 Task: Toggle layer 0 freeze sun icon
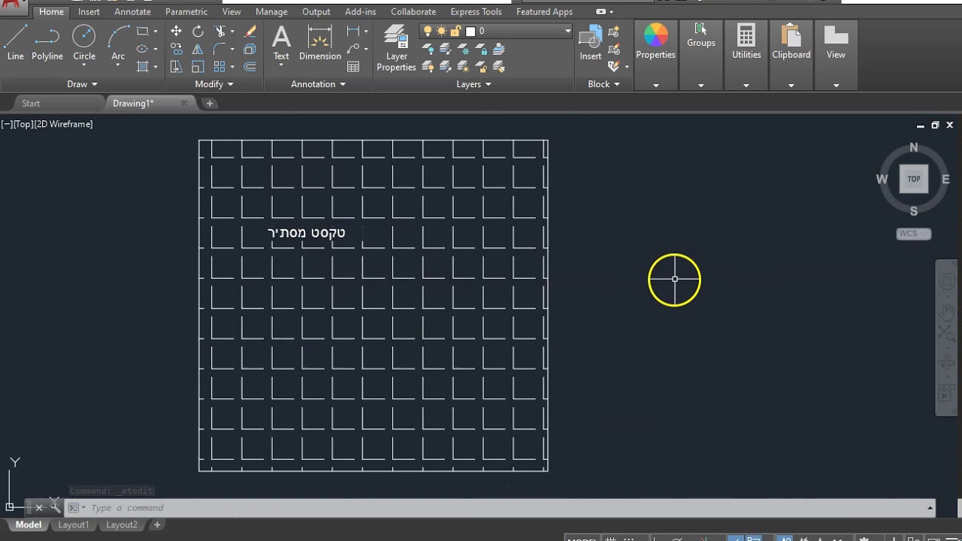pyautogui.click(x=441, y=31)
